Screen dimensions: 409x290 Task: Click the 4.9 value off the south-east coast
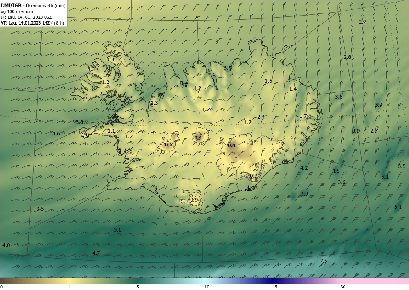point(304,193)
